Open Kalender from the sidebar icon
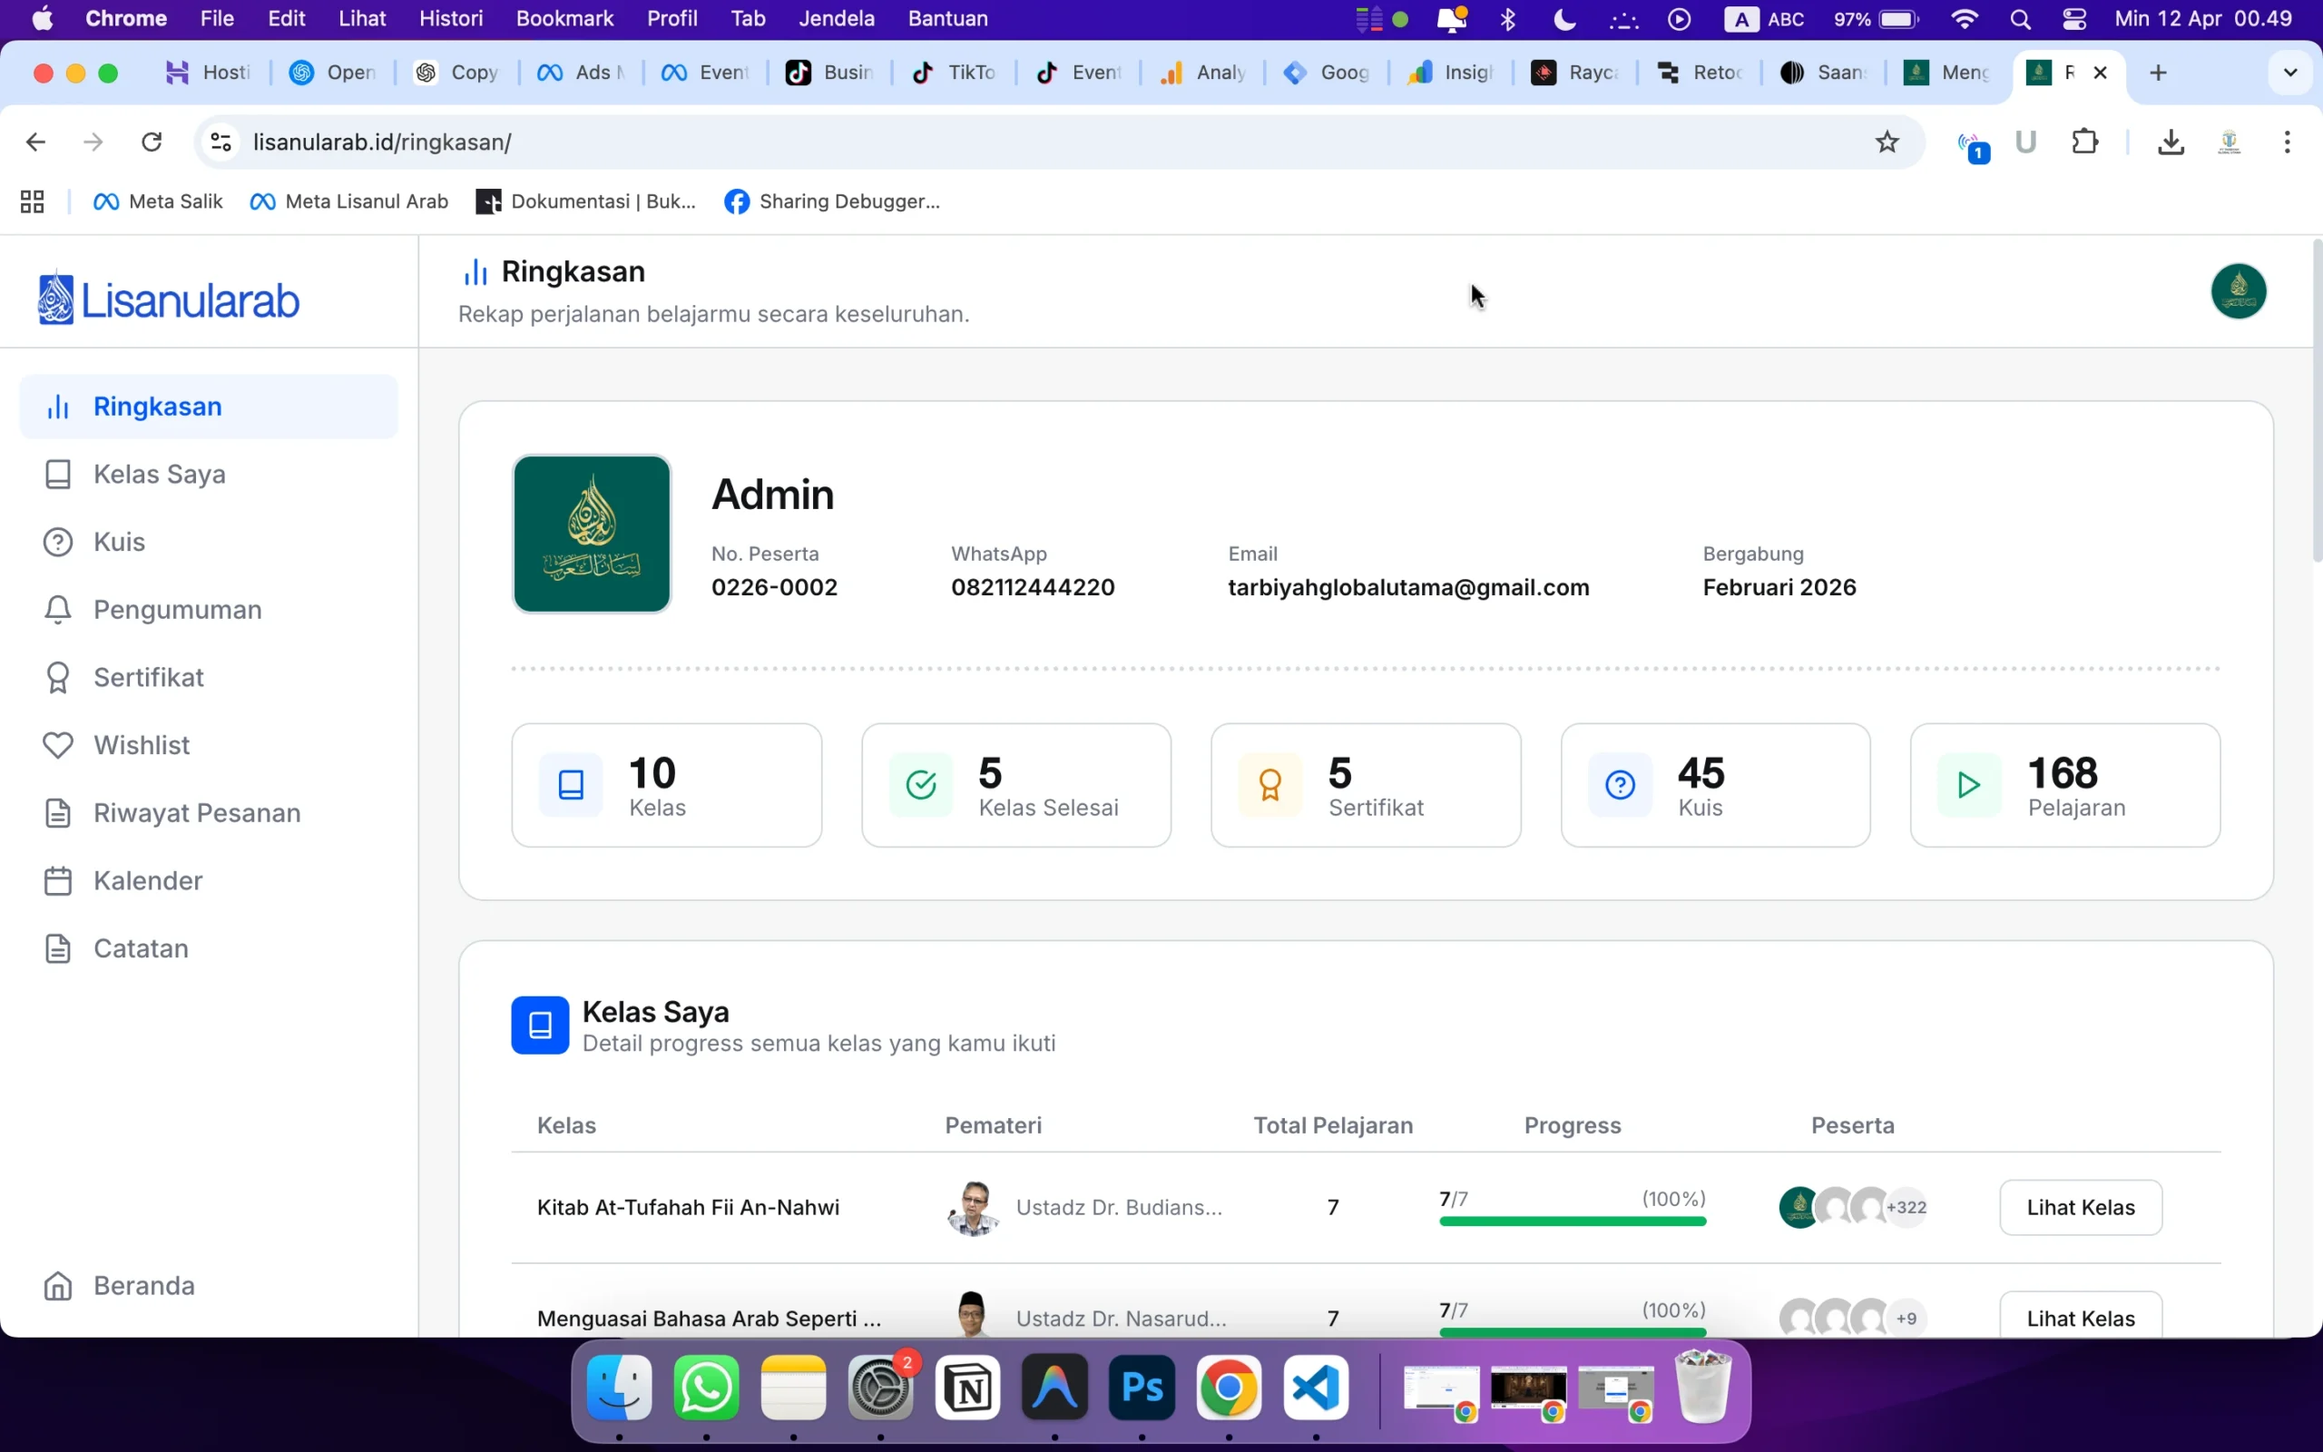 coord(57,879)
